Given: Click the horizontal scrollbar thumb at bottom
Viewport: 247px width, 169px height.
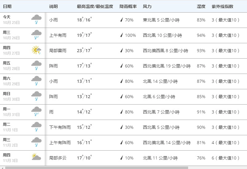Looking at the screenshot, I should [x=97, y=168].
